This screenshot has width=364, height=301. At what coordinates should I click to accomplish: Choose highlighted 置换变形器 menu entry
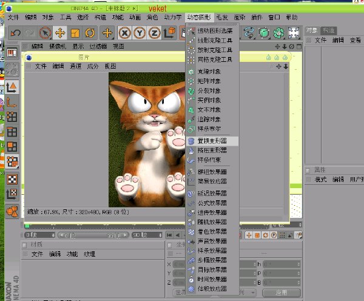212,141
